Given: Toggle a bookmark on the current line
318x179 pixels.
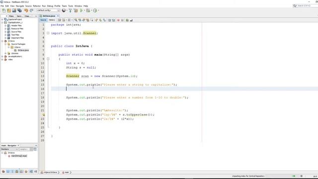Looking at the screenshot, I should point(104,20).
